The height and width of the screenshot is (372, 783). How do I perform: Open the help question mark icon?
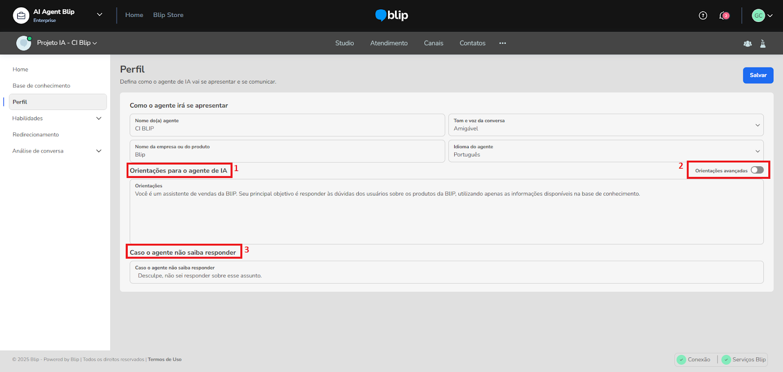click(x=703, y=16)
